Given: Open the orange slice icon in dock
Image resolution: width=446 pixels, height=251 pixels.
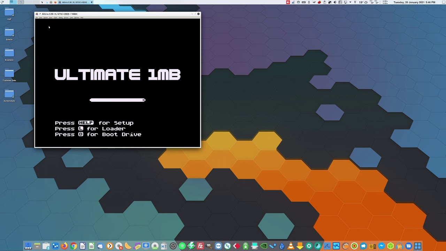Looking at the screenshot, I should coord(128,246).
